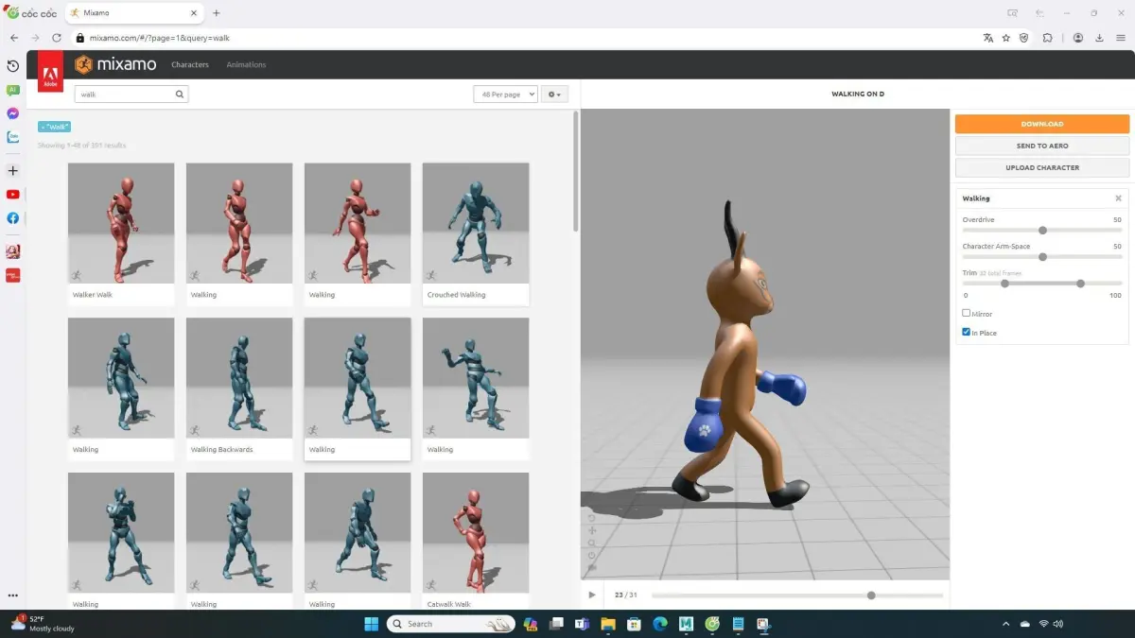
Task: Click the browser address bar URL
Action: point(160,38)
